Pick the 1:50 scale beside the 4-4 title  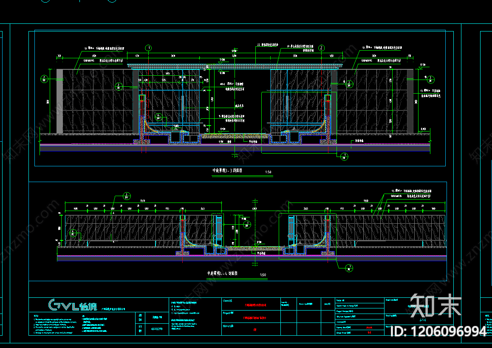click(x=263, y=275)
